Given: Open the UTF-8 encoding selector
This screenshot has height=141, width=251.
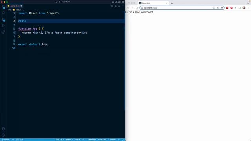Looking at the screenshot, I should [x=77, y=139].
